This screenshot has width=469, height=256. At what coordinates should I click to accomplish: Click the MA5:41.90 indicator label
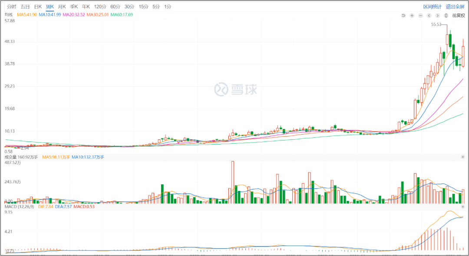tap(26, 15)
